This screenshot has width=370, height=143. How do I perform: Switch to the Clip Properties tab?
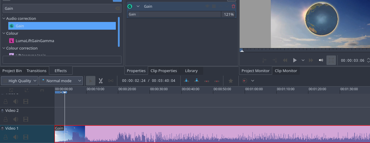click(164, 71)
